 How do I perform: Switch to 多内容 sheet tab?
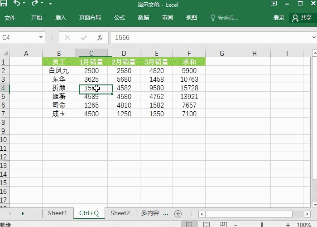point(150,213)
